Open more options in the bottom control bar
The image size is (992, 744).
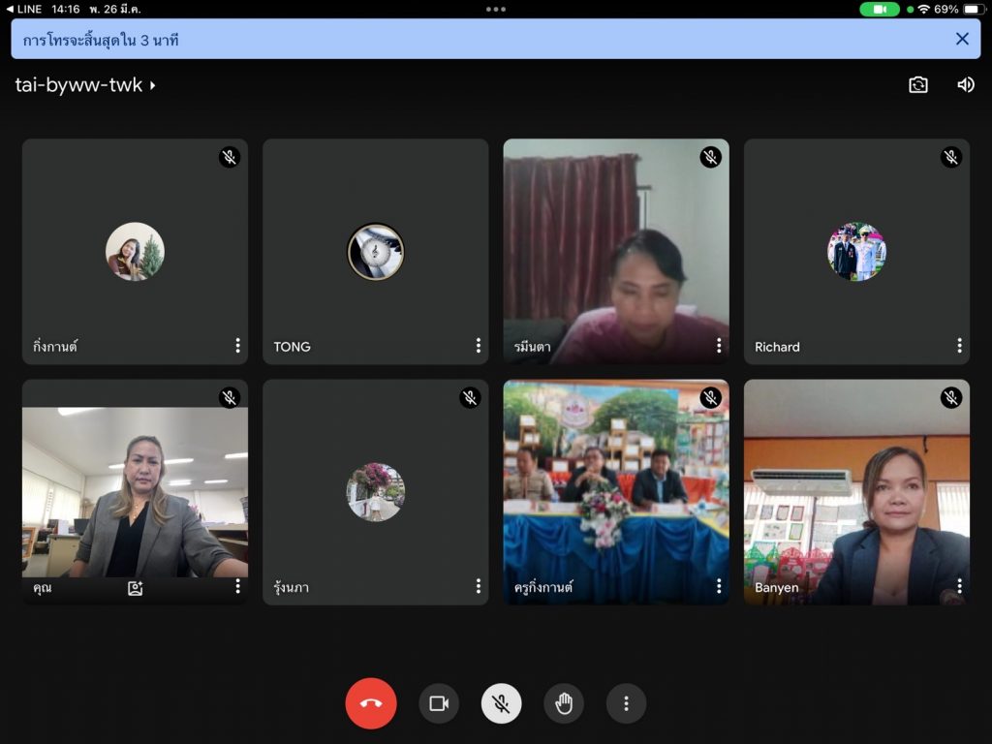coord(626,703)
